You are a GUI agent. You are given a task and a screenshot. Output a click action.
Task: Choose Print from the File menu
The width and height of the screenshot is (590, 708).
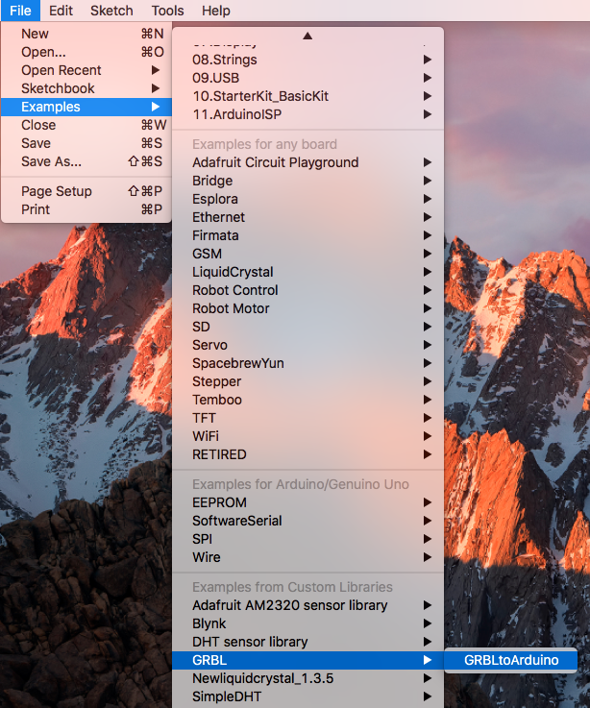tap(86, 209)
